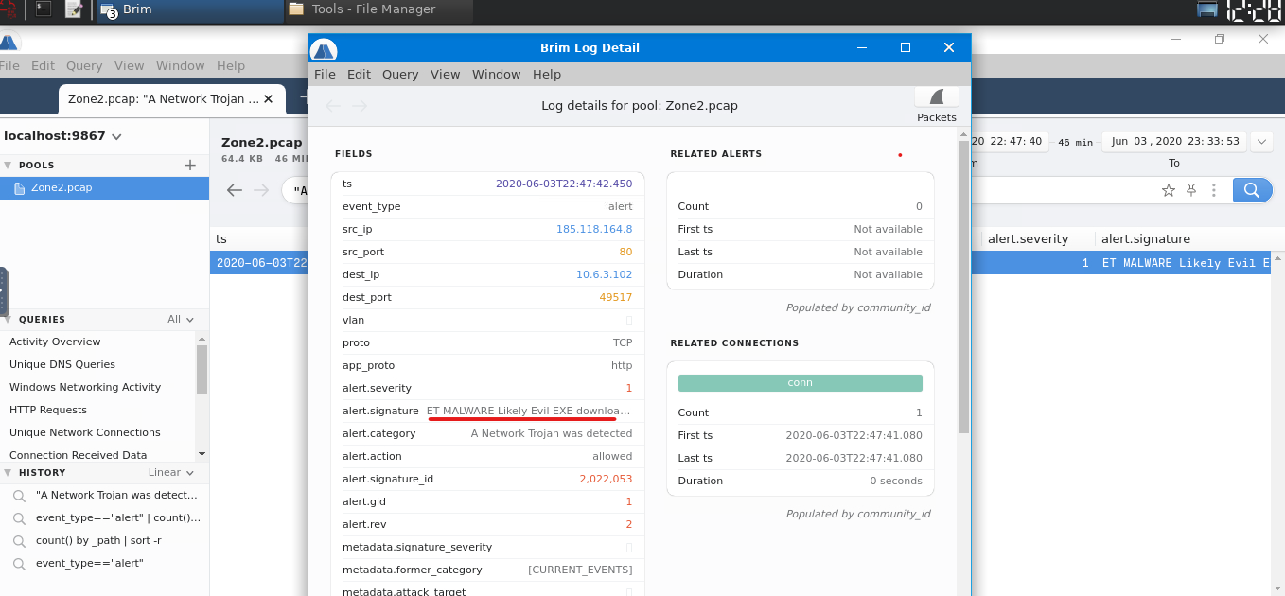Click ts value 2020-06-03T22:47:42.450
The image size is (1285, 596).
coord(564,184)
